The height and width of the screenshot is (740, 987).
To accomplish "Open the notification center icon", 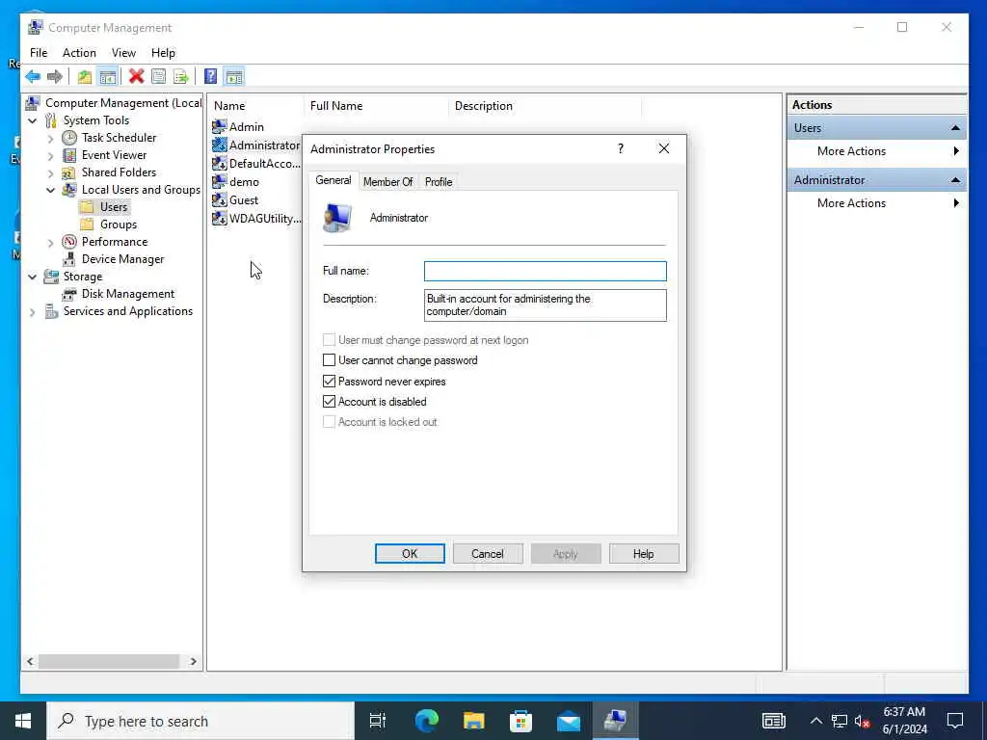I will (x=955, y=721).
